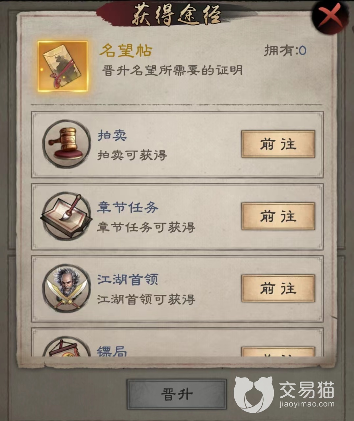Select the 拍卖 title text
Viewport: 354px width, 421px height.
point(112,135)
